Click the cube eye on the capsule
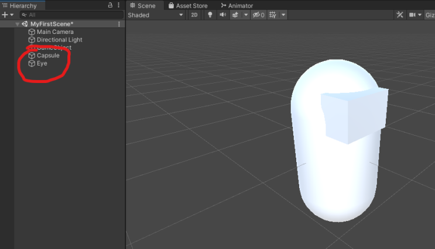 click(x=354, y=116)
